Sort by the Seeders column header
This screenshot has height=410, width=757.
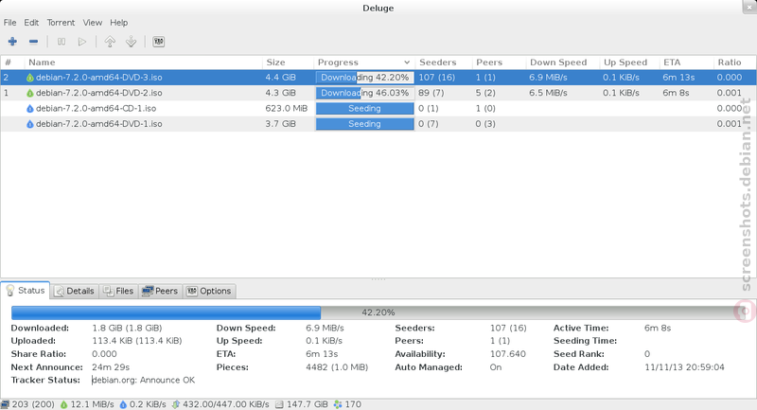click(444, 62)
